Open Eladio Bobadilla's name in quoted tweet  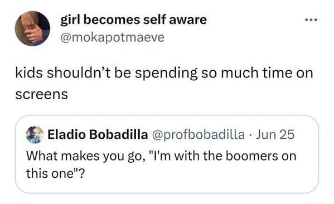pyautogui.click(x=98, y=134)
